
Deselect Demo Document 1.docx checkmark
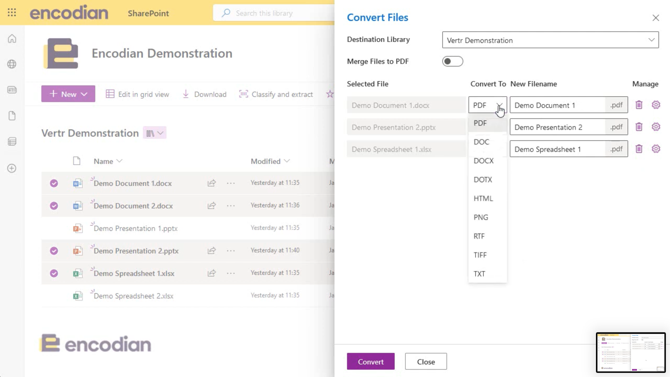[x=54, y=183]
